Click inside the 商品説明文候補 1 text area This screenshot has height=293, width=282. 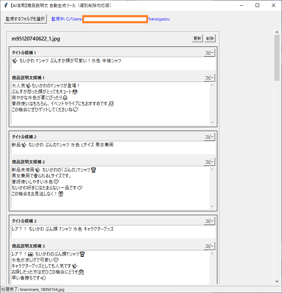110,103
